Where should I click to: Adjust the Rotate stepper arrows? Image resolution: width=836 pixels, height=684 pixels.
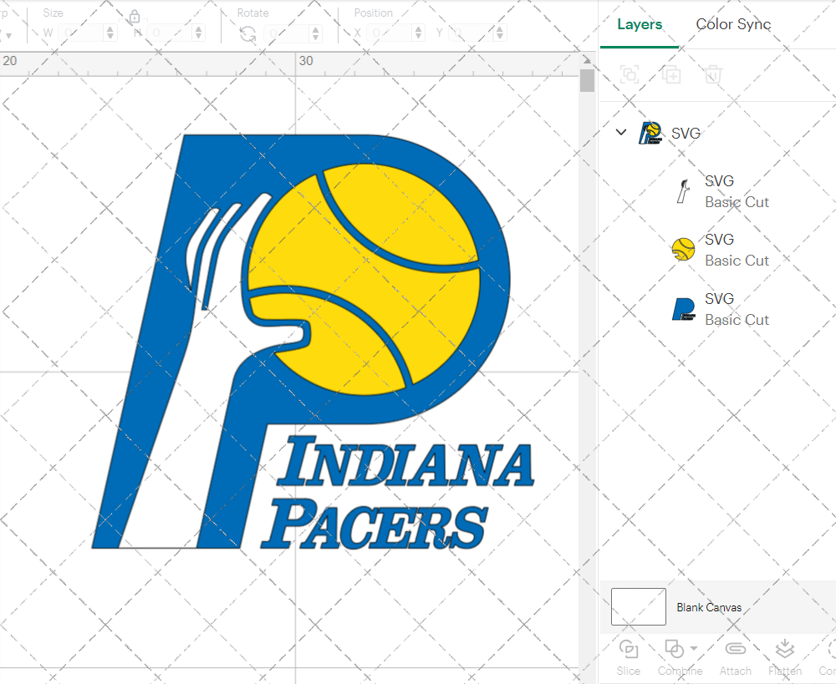(x=316, y=33)
